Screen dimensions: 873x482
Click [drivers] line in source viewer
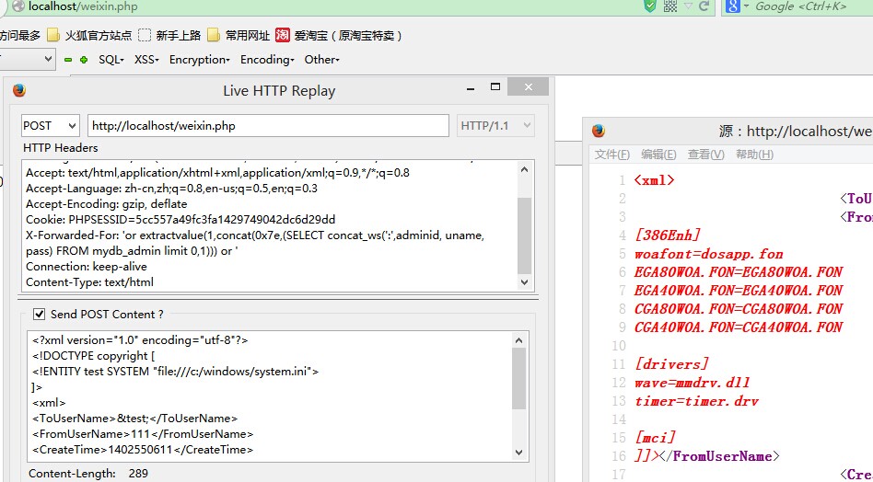(671, 364)
